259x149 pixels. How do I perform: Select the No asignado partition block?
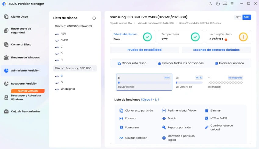225,82
